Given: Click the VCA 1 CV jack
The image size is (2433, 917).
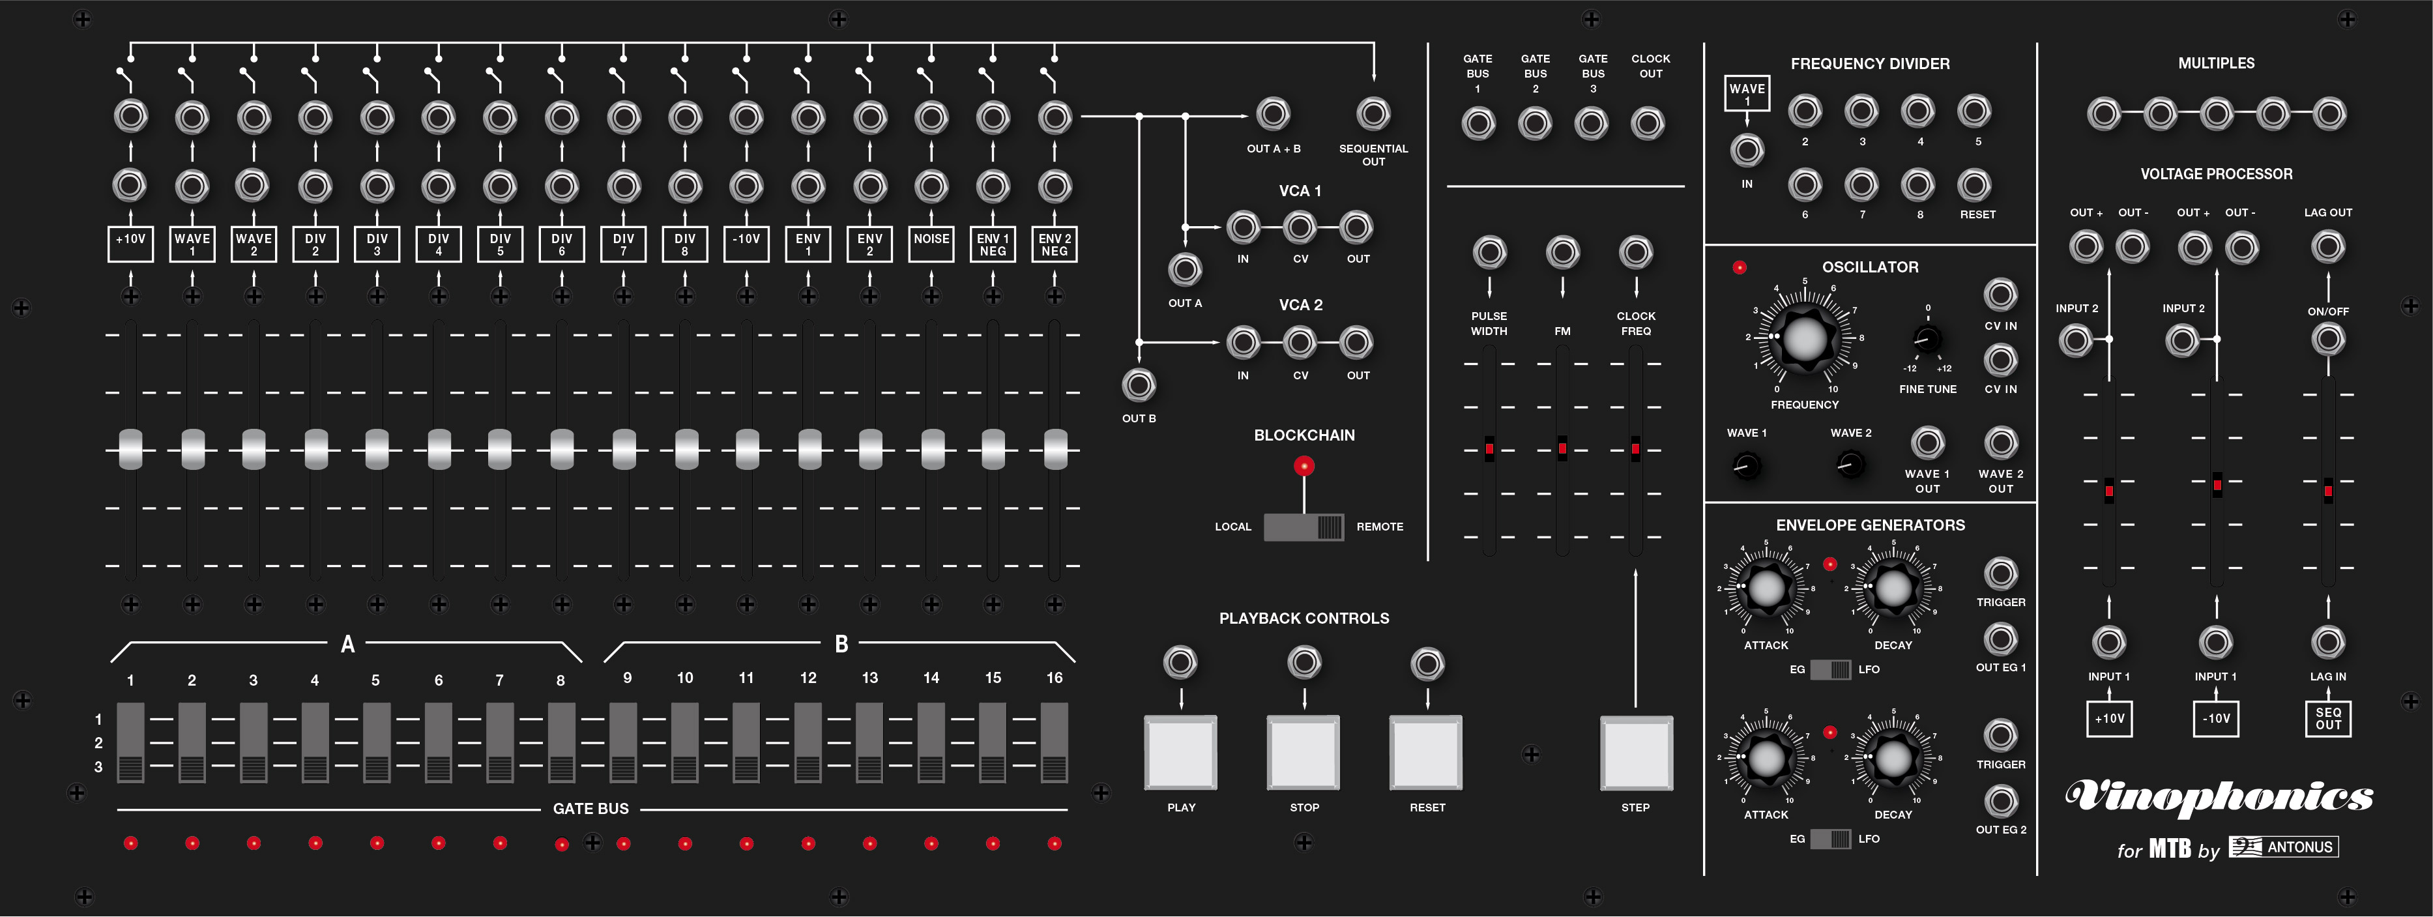Looking at the screenshot, I should (1300, 227).
